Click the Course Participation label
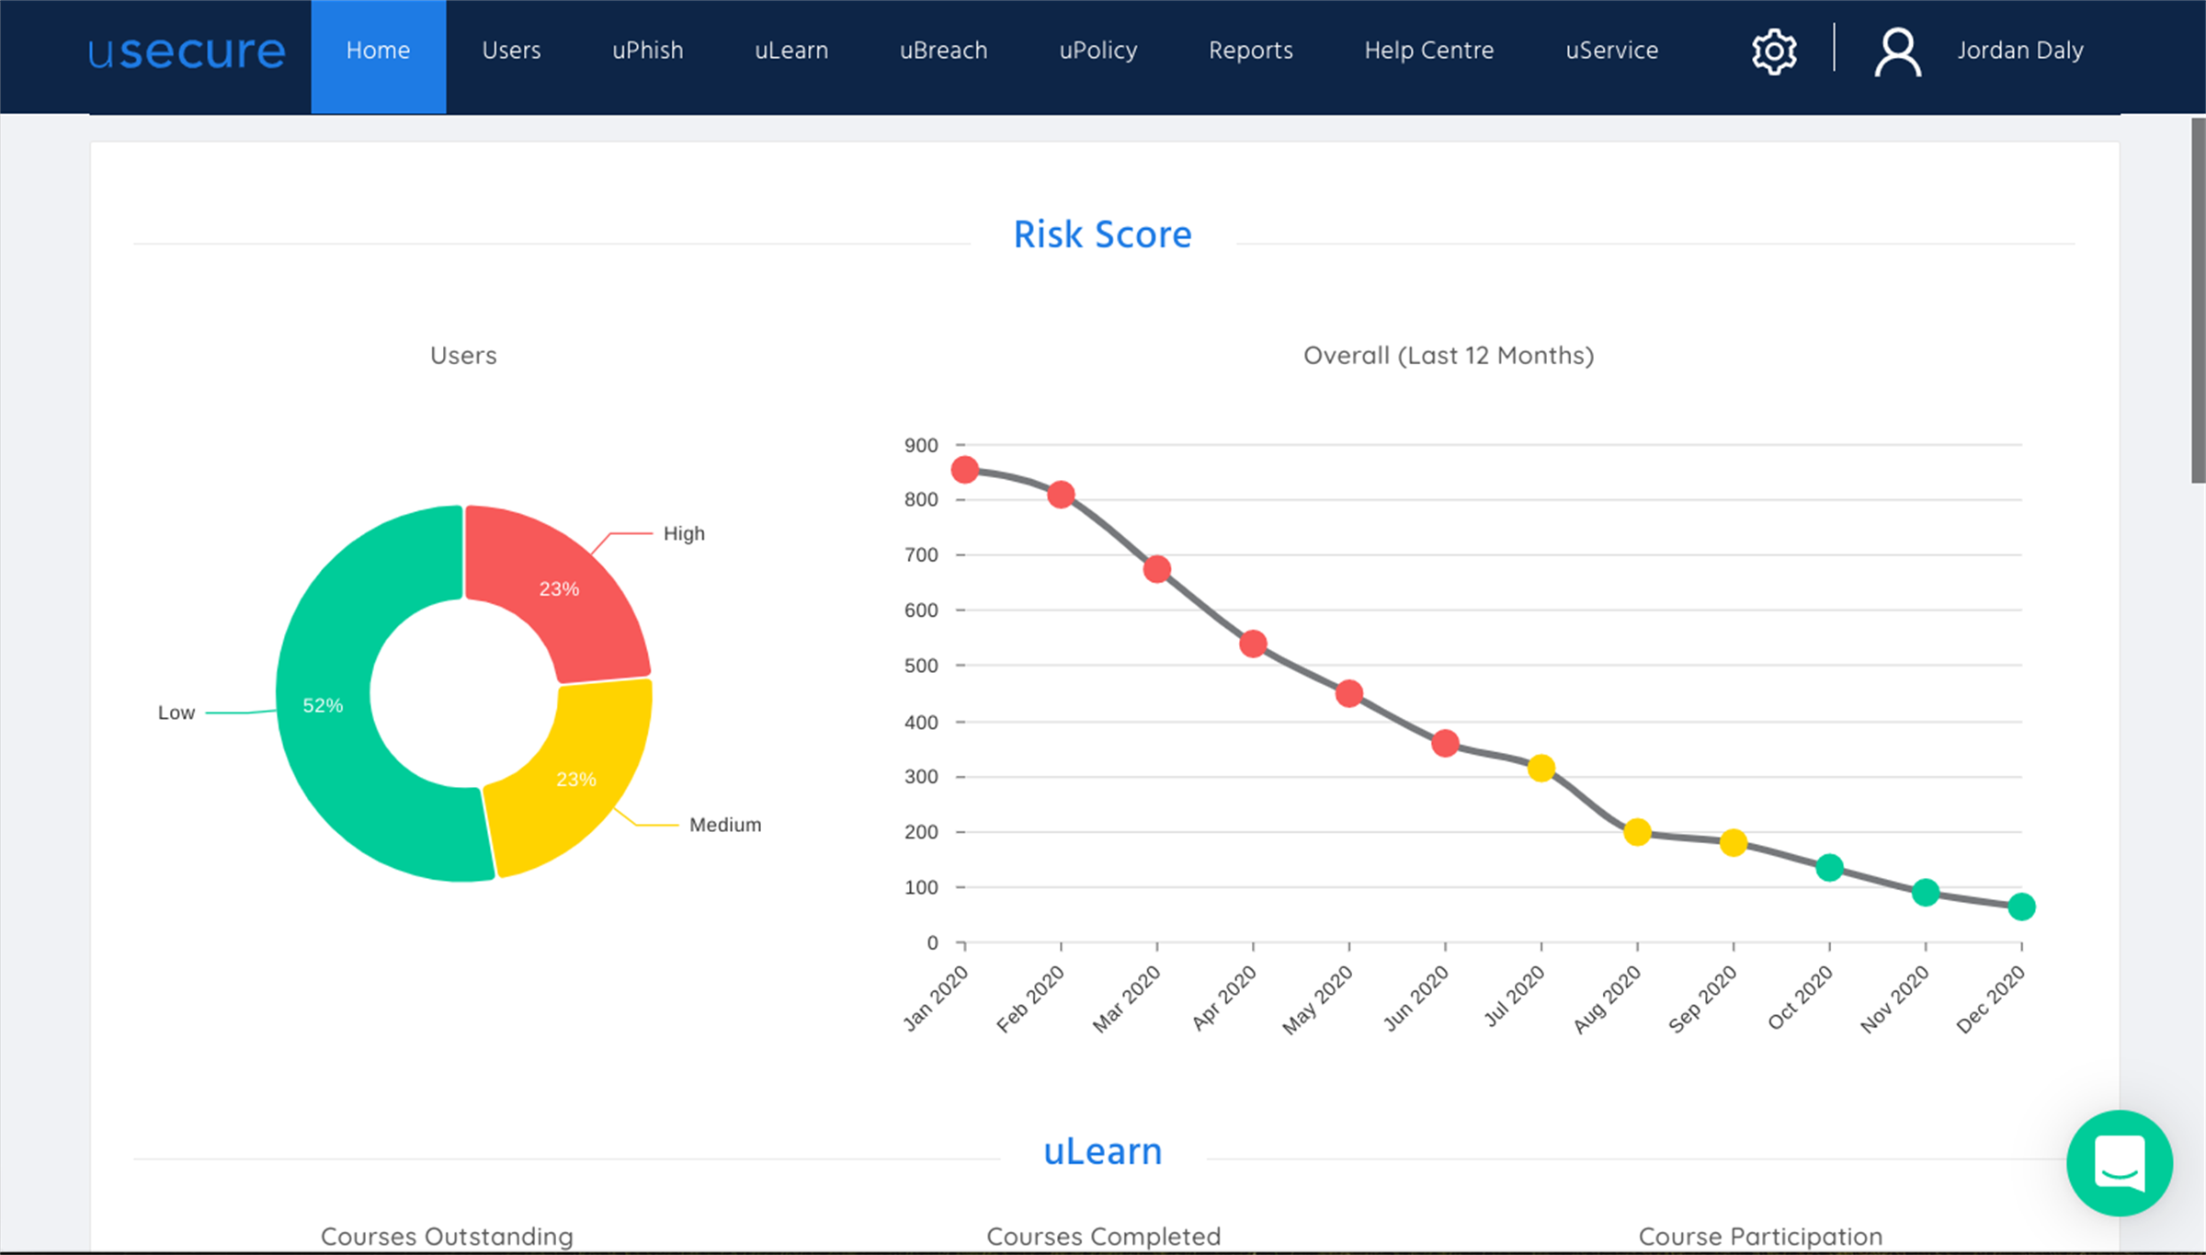Screen dimensions: 2206x1255 (1760, 1237)
